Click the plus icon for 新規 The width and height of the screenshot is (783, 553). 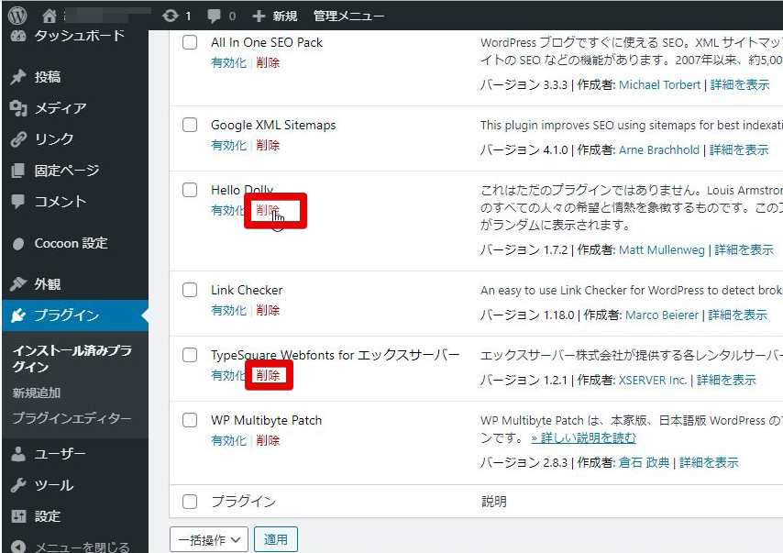click(x=259, y=16)
